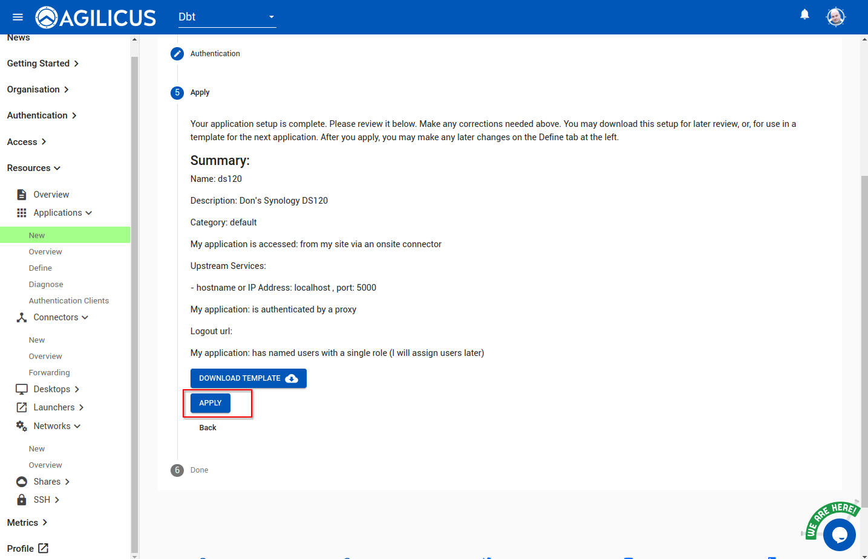Click the Download Template button
The image size is (868, 559).
(248, 378)
